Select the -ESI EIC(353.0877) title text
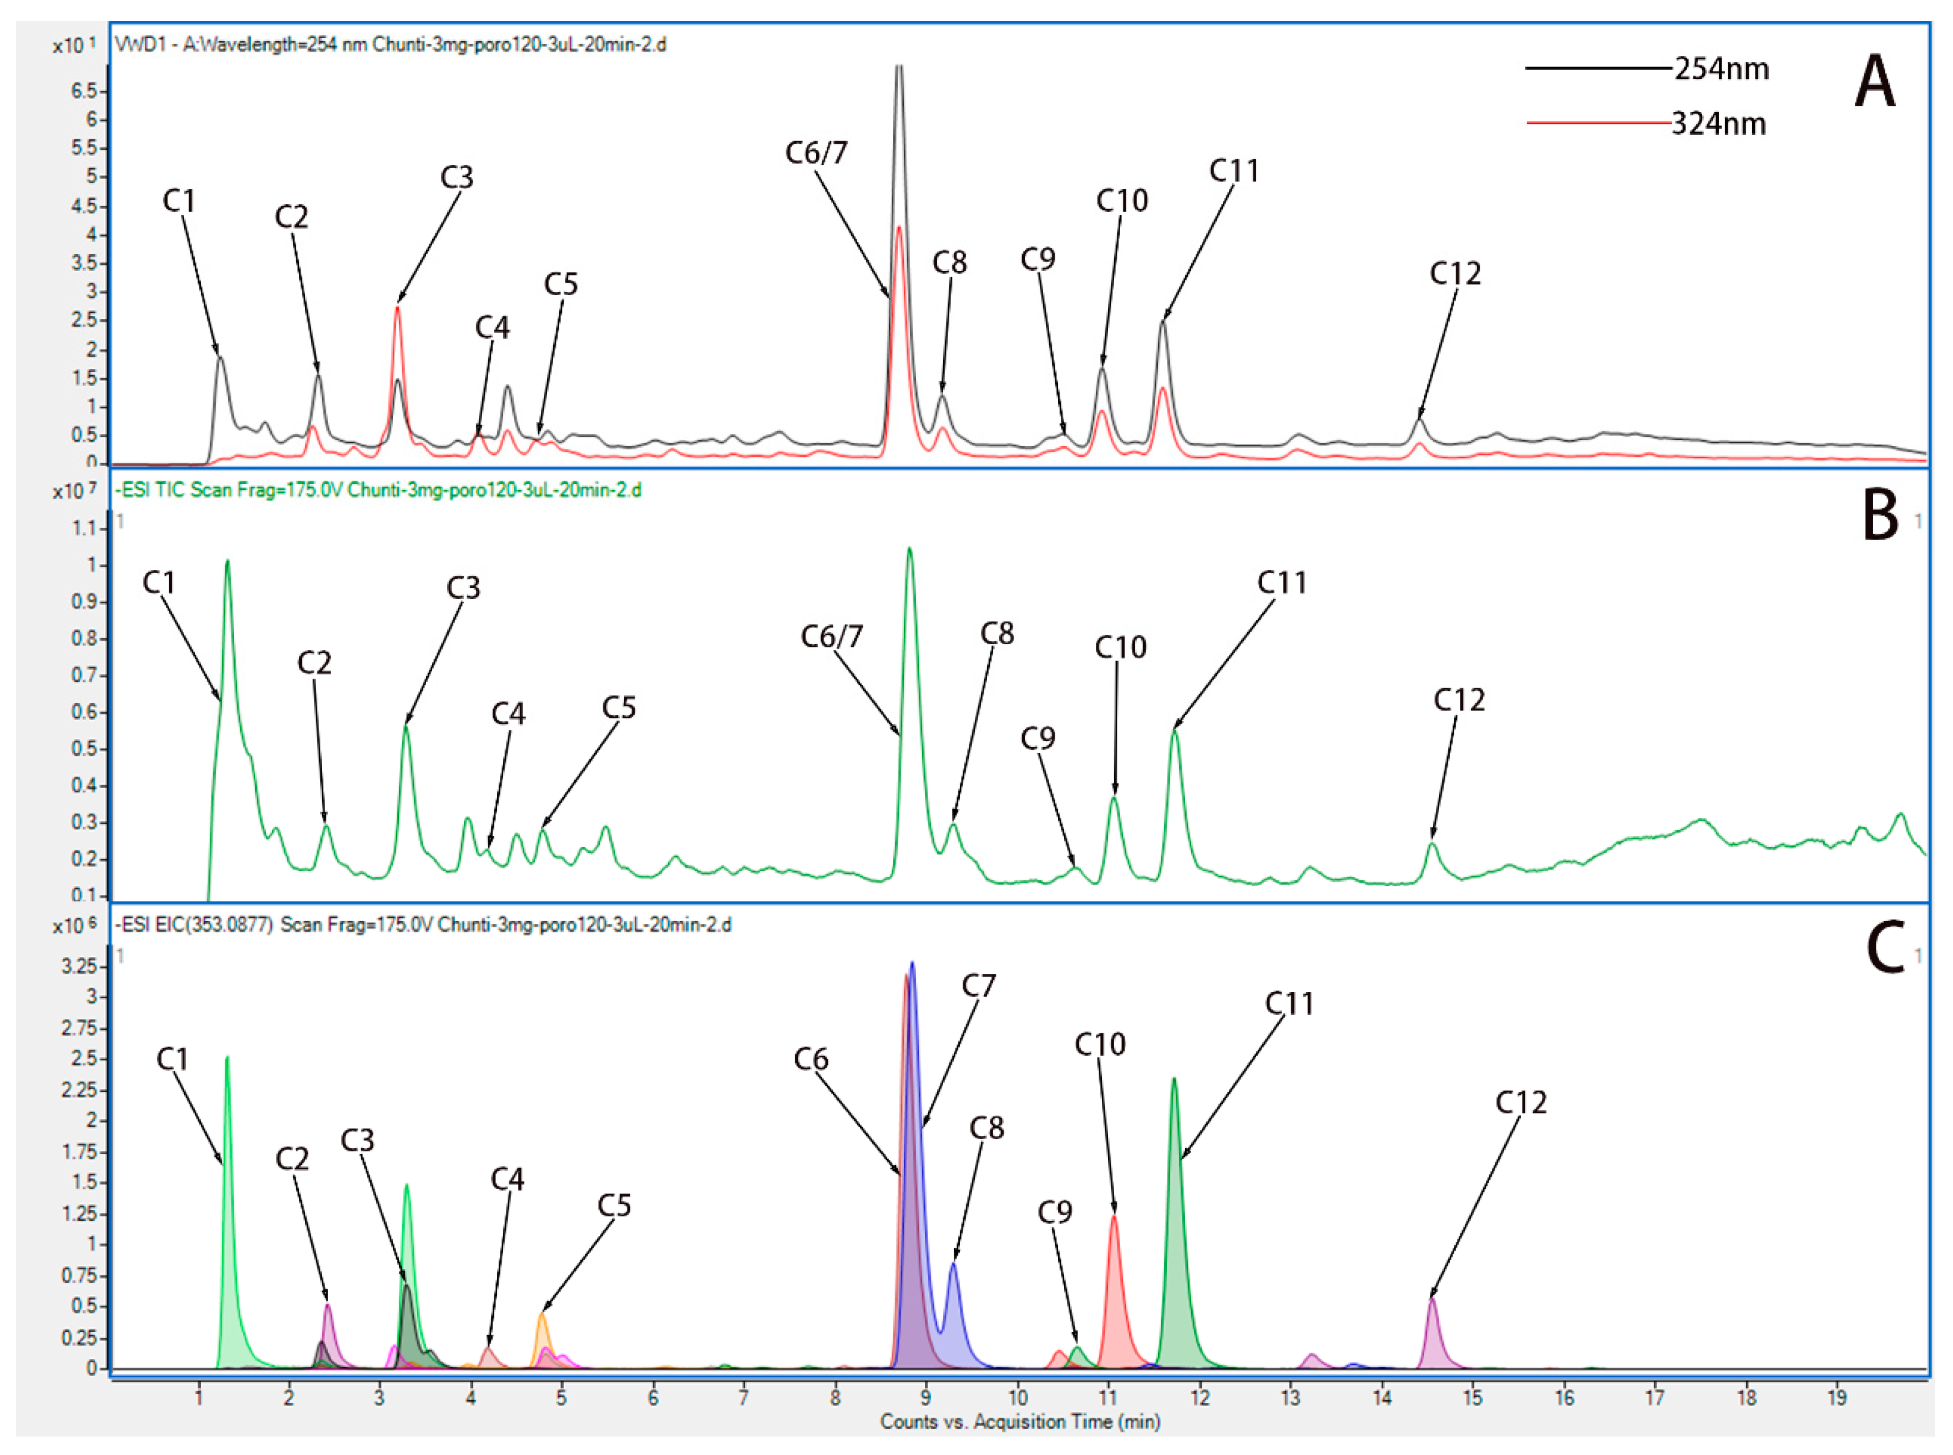1953x1455 pixels. (x=423, y=925)
